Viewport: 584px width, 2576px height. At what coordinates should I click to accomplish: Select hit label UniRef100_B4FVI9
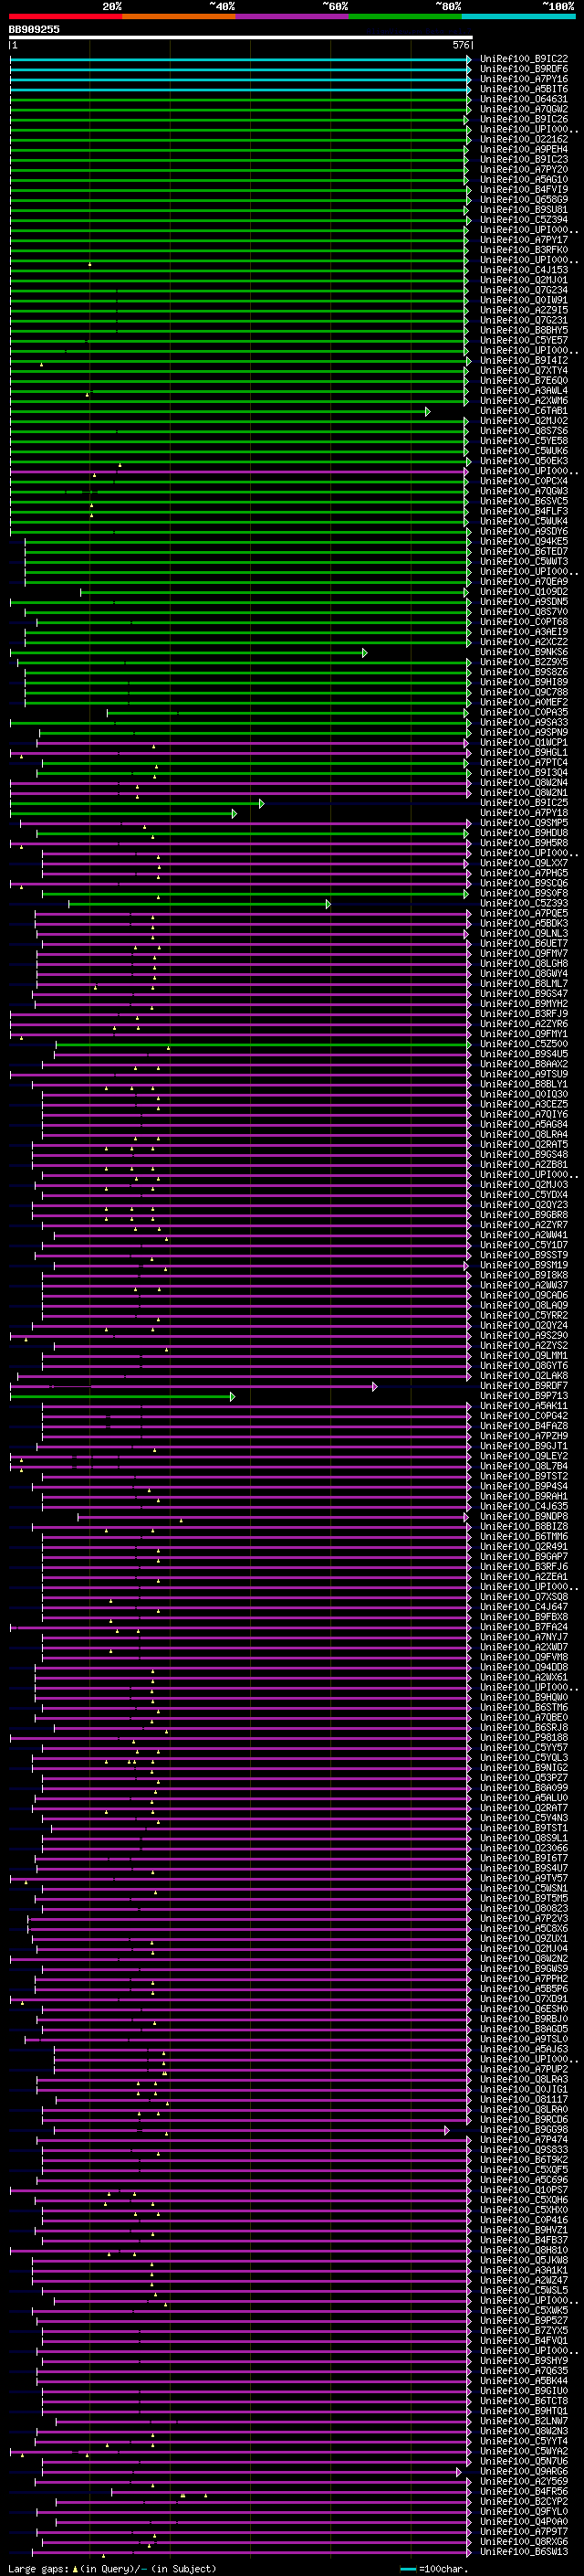pos(523,189)
